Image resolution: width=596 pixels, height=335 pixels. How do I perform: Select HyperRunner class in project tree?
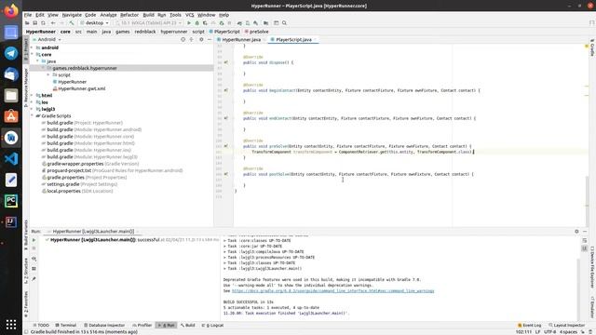click(73, 82)
